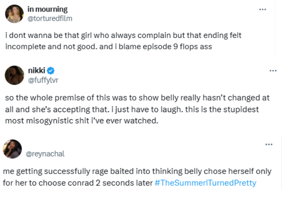Open more options on @reynachal's tweet

coord(269,144)
